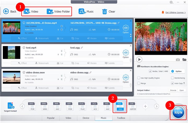Enable Merge checkbox
This screenshot has height=123, width=188.
click(139, 83)
